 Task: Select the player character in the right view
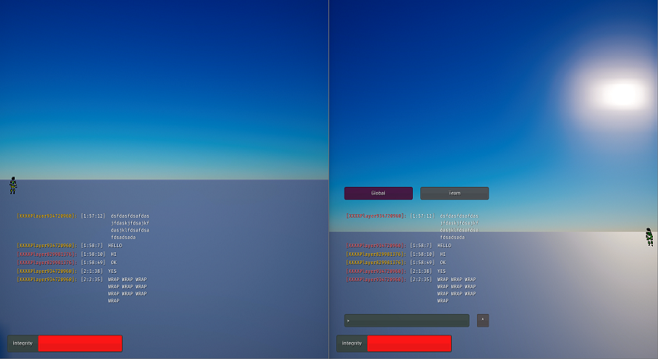(x=649, y=237)
